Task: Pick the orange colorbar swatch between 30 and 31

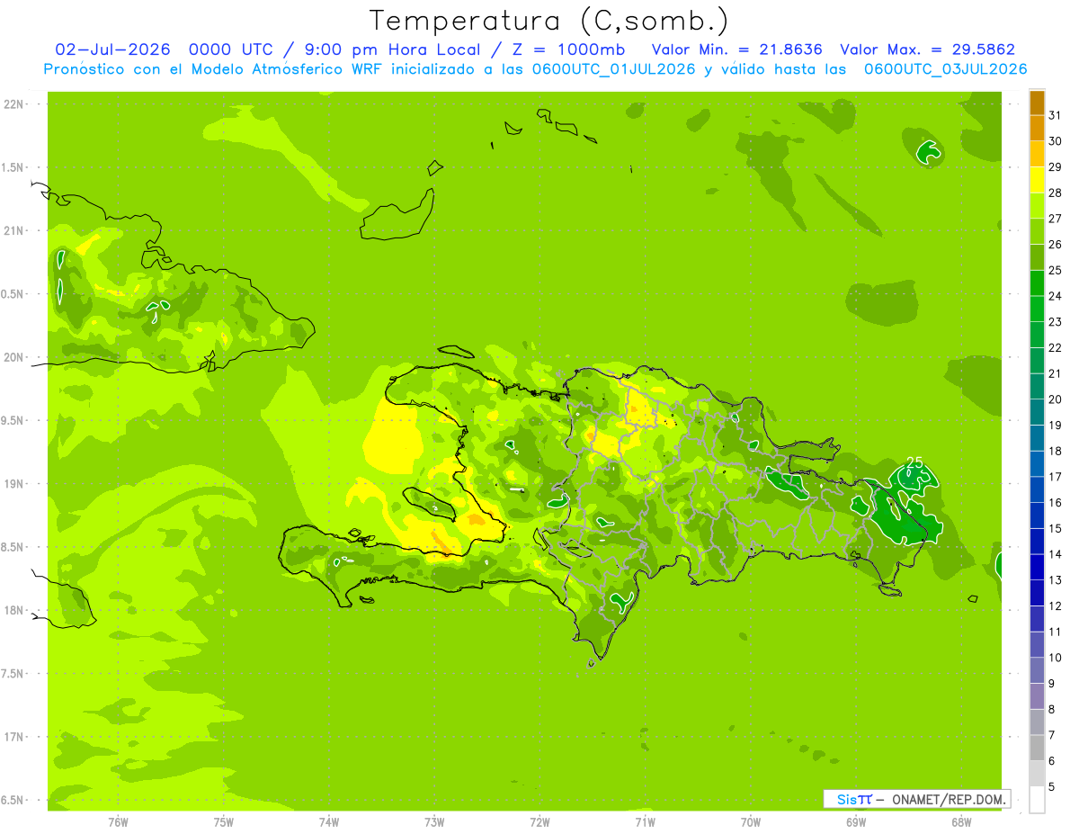Action: [1037, 128]
